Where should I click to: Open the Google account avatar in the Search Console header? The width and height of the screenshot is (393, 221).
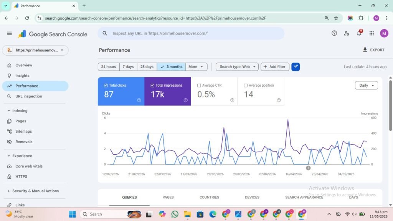pyautogui.click(x=384, y=33)
